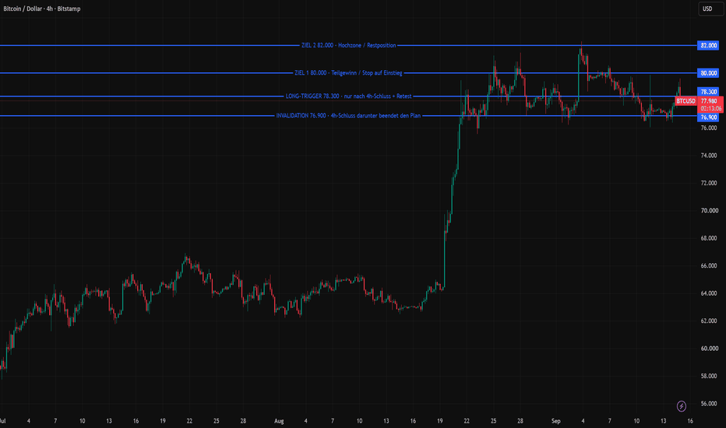Click the red BTCUSD symbol tag
Screen dimensions: 726x428
(x=685, y=101)
